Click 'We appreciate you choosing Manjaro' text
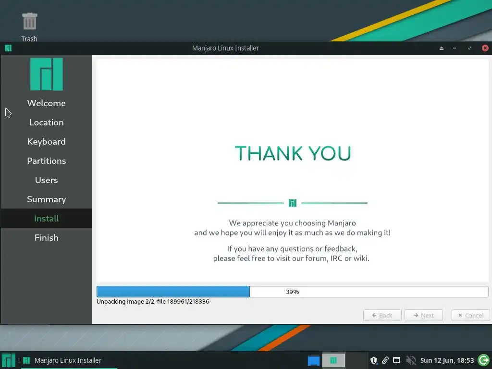Viewport: 492px width, 369px height. [293, 223]
